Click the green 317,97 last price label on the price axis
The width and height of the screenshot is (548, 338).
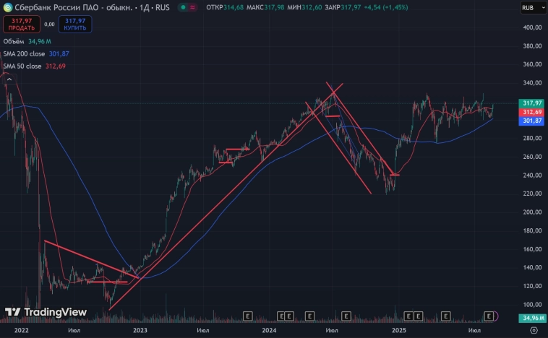click(x=531, y=103)
